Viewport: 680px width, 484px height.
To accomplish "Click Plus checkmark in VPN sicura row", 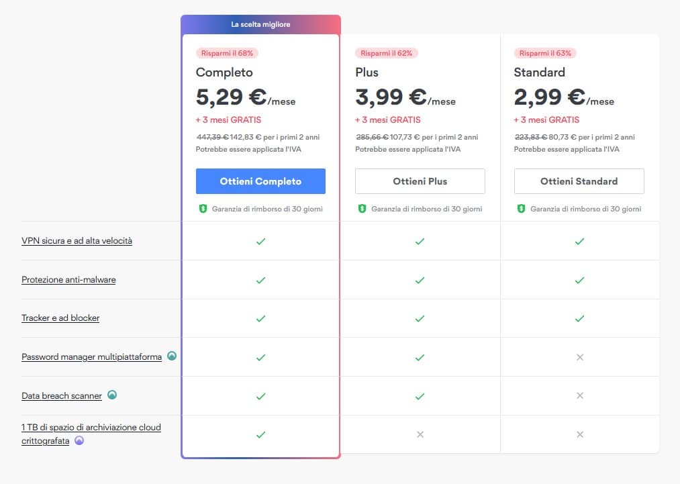I will pyautogui.click(x=420, y=241).
